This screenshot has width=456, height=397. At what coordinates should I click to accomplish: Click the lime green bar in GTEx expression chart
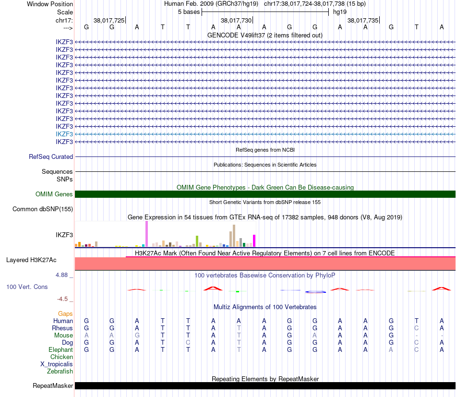197,241
